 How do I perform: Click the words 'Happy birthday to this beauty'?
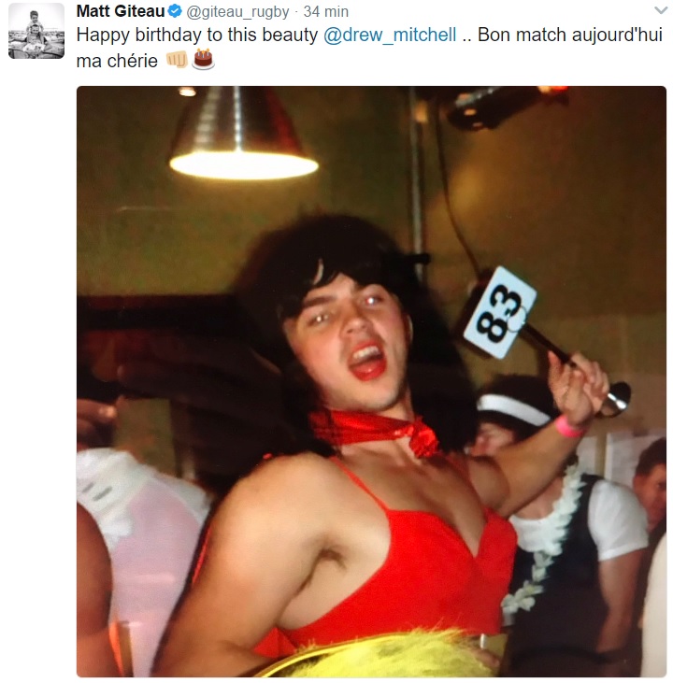pos(197,36)
